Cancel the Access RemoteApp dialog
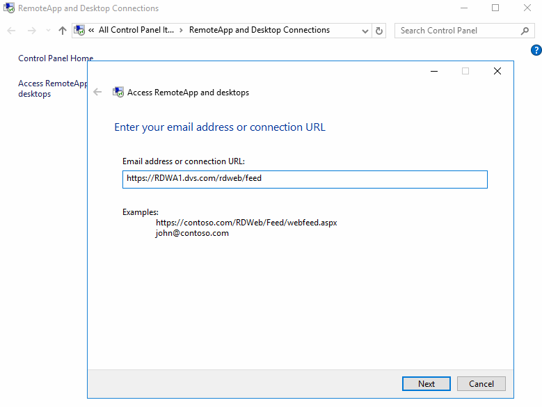 point(481,383)
